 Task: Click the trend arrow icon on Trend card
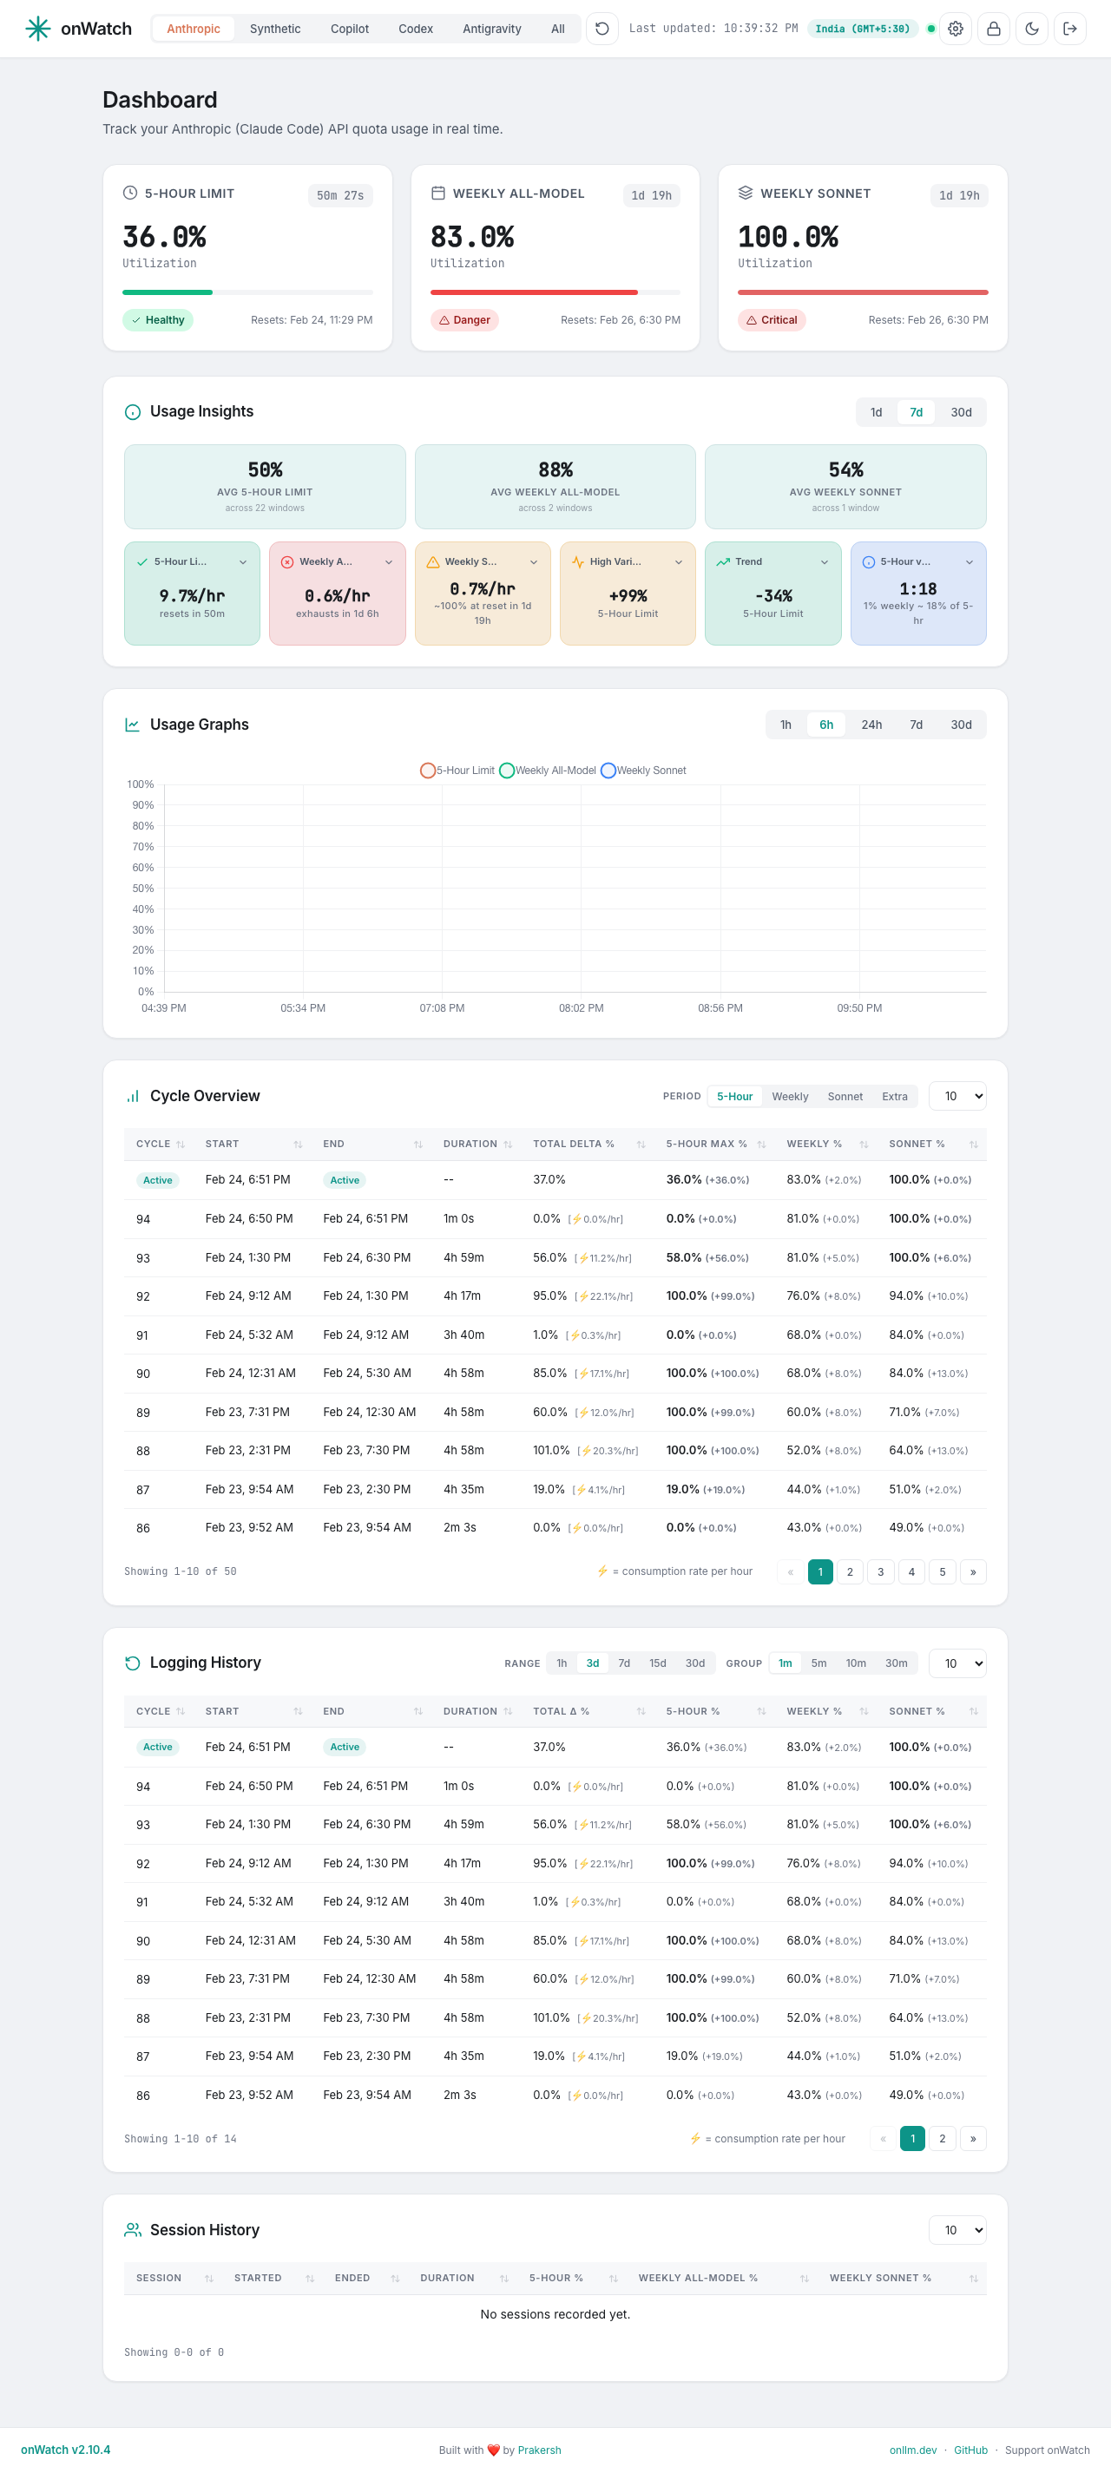coord(723,562)
